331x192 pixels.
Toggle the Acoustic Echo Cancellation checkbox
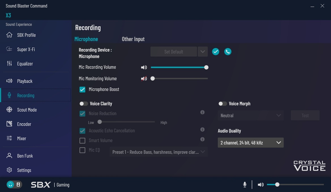click(x=82, y=131)
